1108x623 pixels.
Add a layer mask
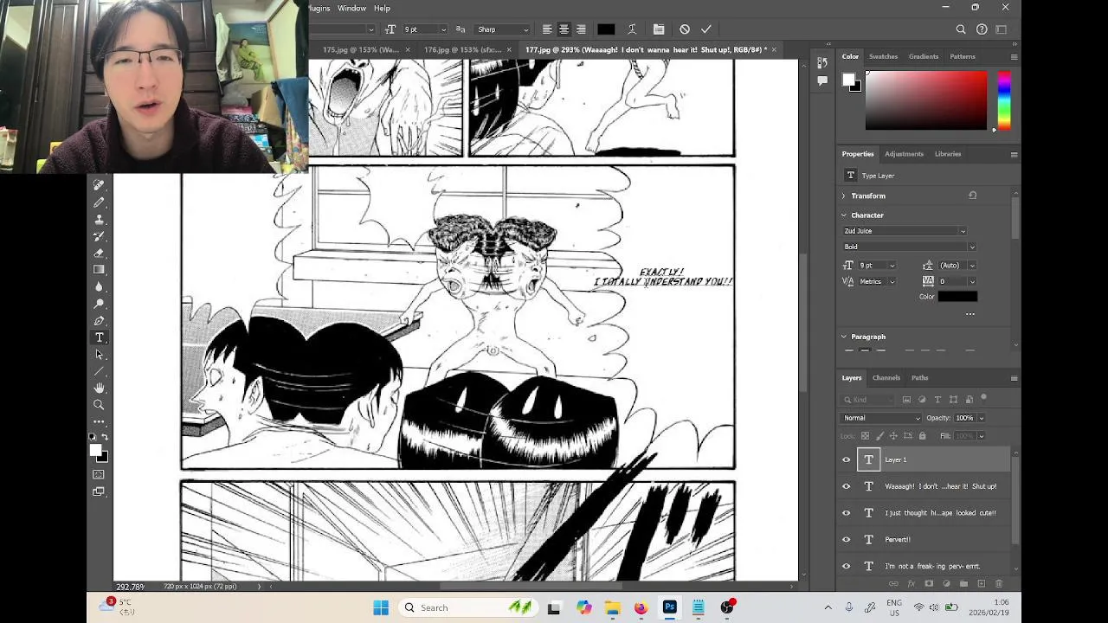(928, 584)
